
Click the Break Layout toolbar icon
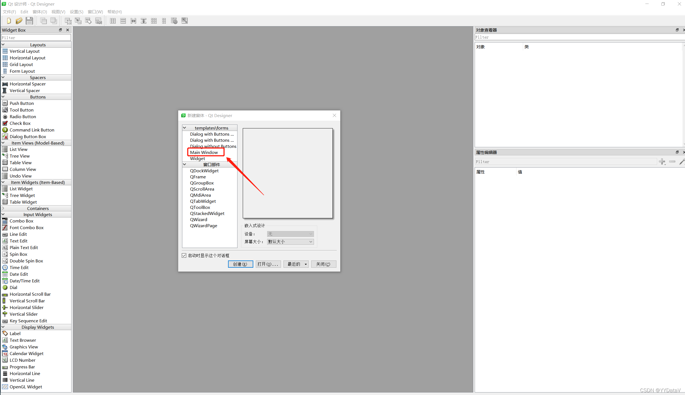[x=174, y=21]
